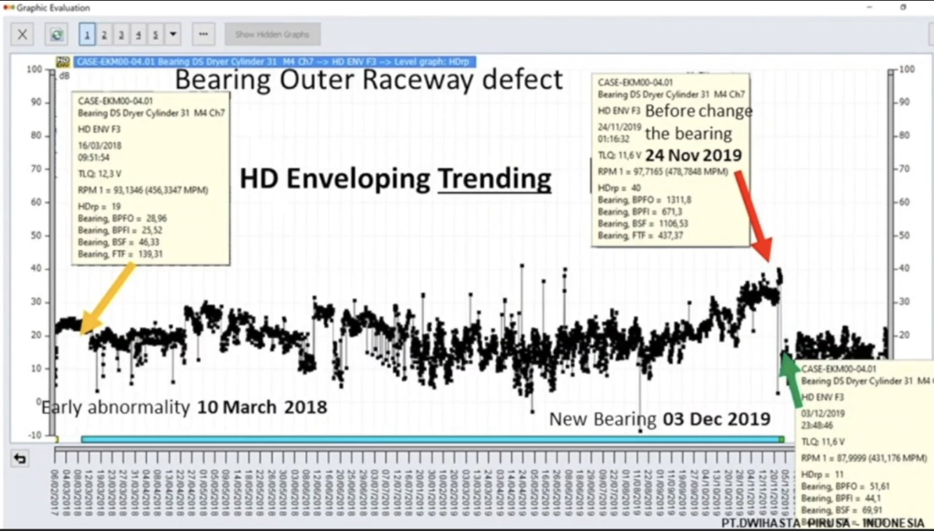Screen dimensions: 934x531
Task: Click the Show Hidden Graphs button
Action: click(x=272, y=34)
